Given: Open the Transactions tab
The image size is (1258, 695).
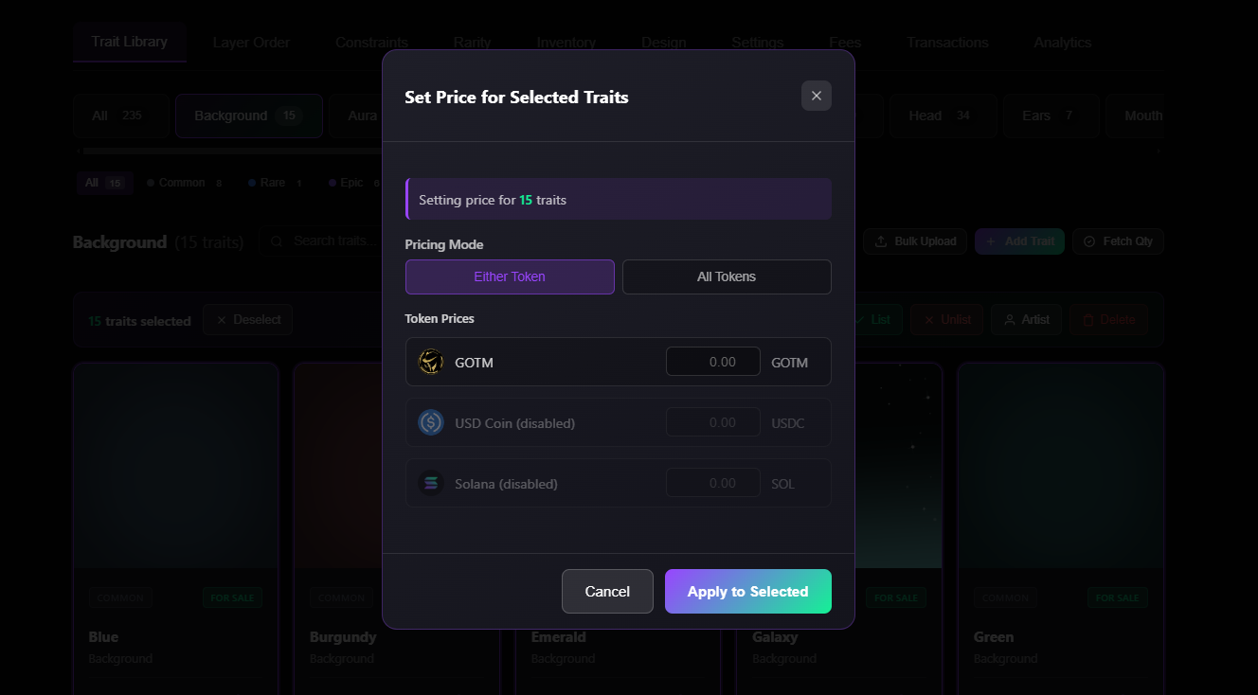Looking at the screenshot, I should pos(947,43).
